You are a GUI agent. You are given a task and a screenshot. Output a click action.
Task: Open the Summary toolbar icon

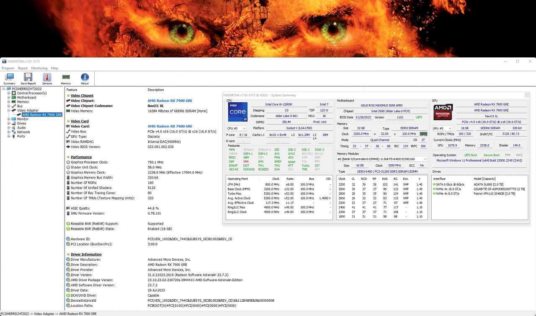(9, 79)
